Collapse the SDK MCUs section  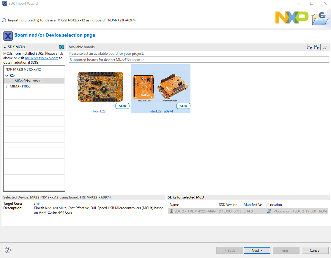(5, 47)
